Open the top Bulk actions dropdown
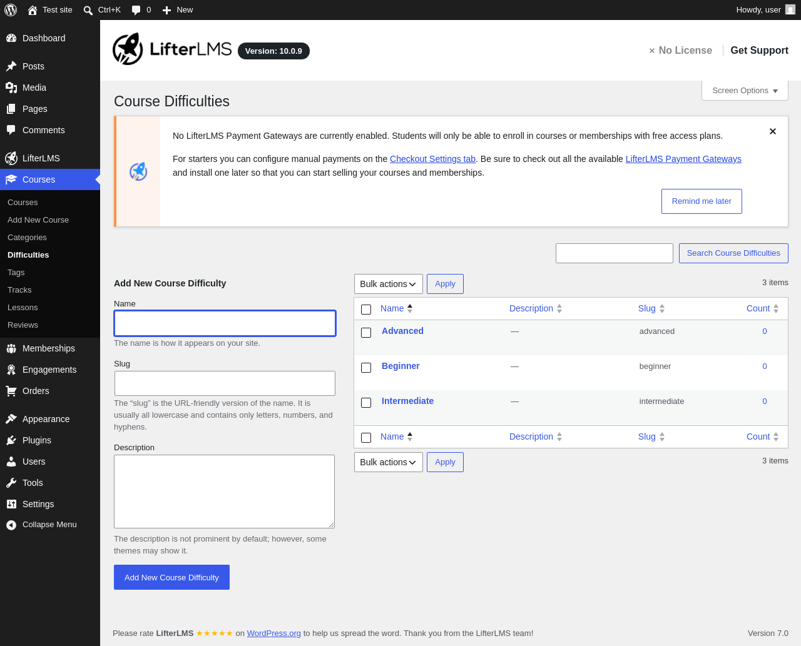This screenshot has width=801, height=646. [389, 284]
